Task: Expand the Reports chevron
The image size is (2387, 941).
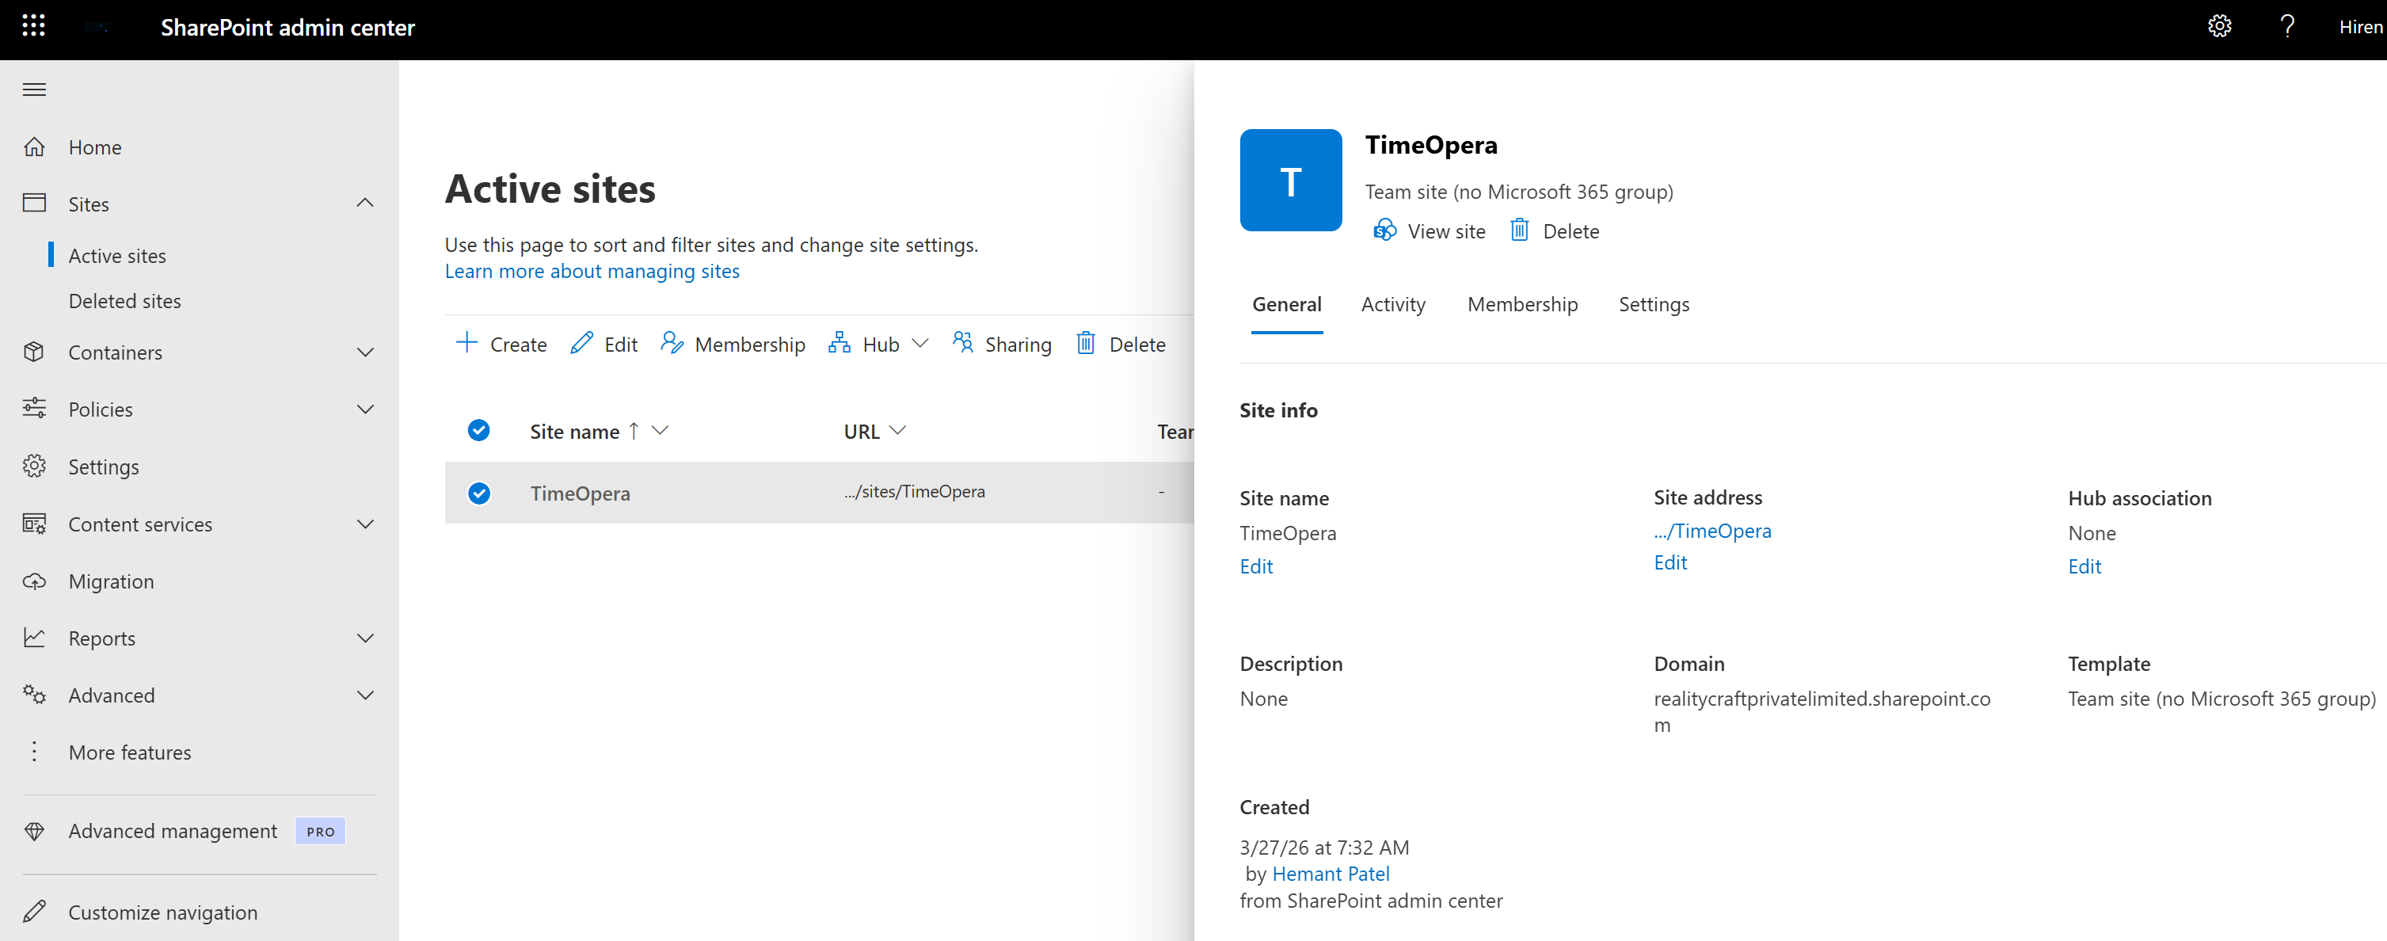Action: [365, 638]
